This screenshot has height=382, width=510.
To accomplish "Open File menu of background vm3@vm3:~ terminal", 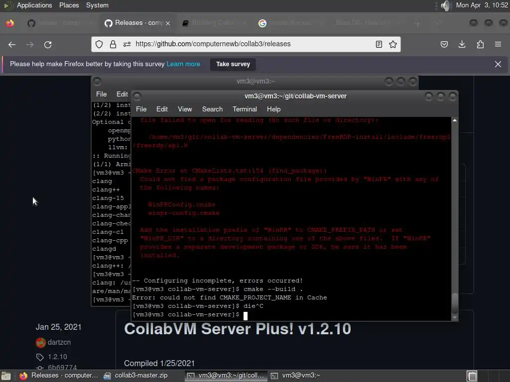I will [x=101, y=94].
